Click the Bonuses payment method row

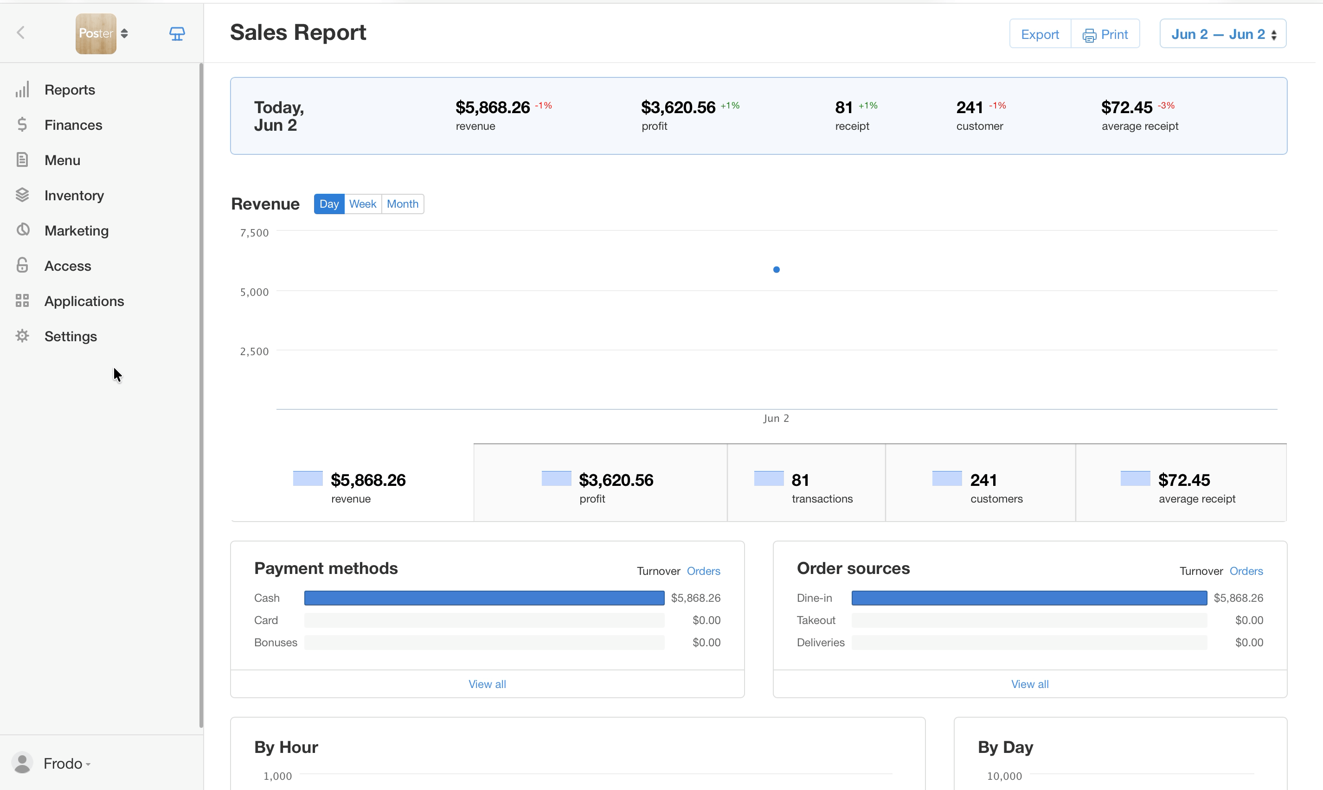tap(488, 643)
